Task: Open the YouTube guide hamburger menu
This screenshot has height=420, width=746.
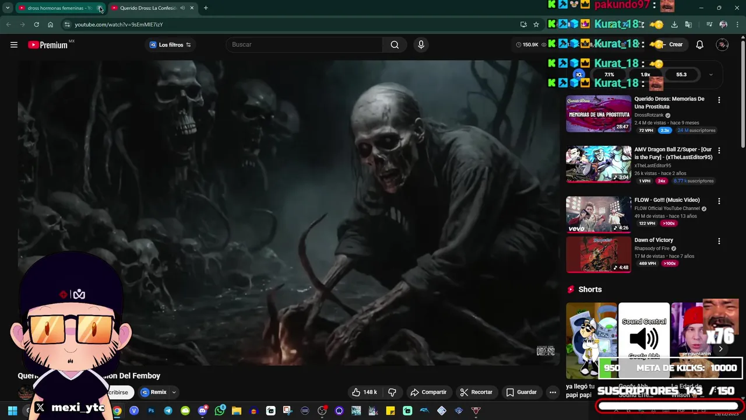Action: [14, 44]
